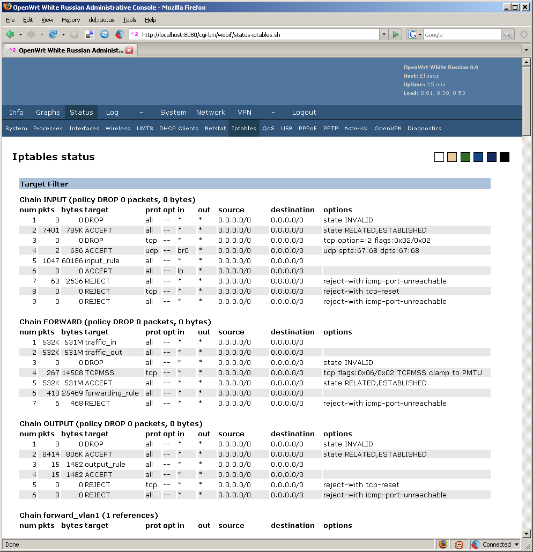Screen dimensions: 533x552
Task: Click the red-blue globe toolbar icon
Action: 120,34
